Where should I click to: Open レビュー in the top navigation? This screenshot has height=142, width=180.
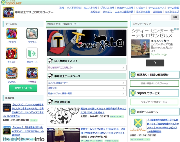141,8
